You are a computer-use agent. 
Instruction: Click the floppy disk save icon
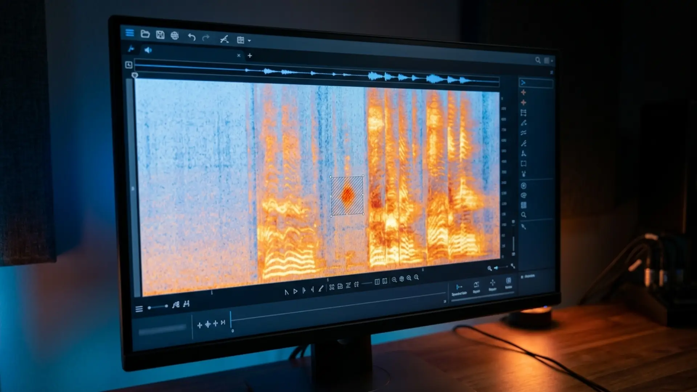[160, 35]
